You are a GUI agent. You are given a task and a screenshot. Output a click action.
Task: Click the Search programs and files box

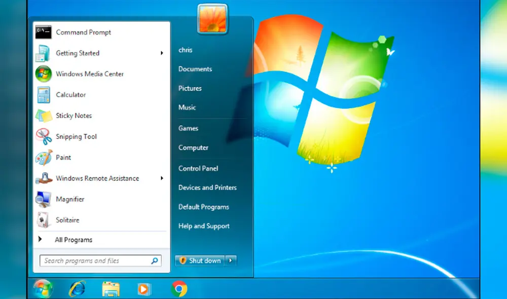pos(96,261)
